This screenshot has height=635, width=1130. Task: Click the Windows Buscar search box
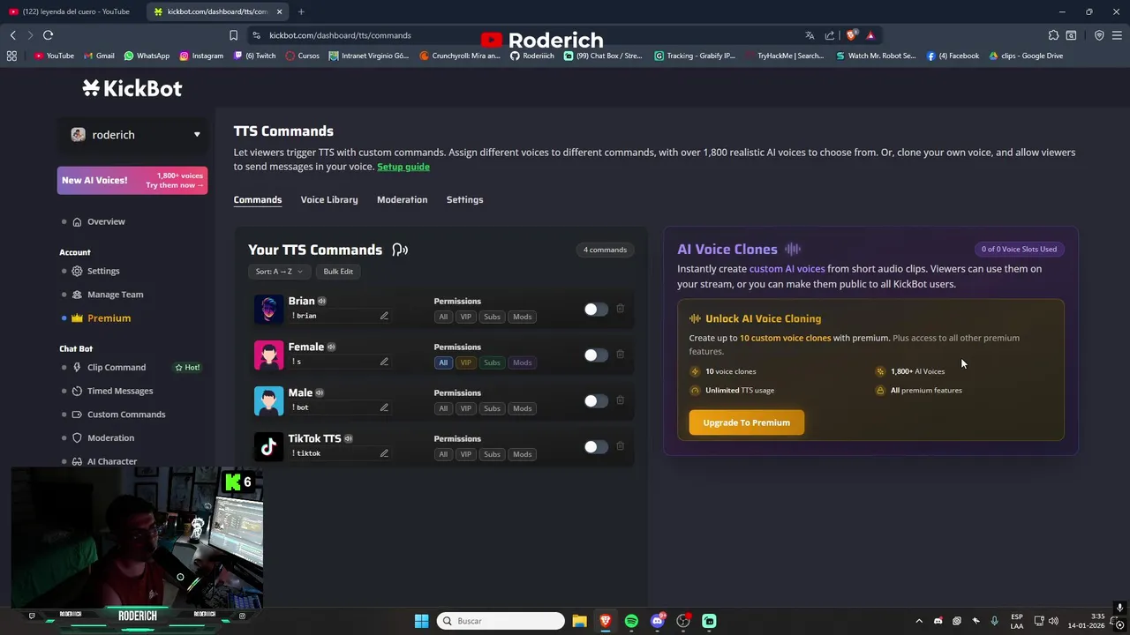click(501, 621)
